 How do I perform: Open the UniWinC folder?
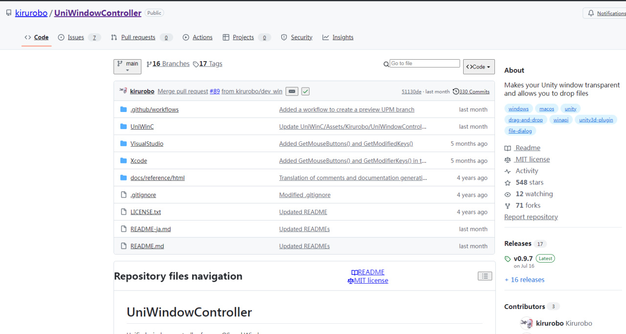[142, 127]
